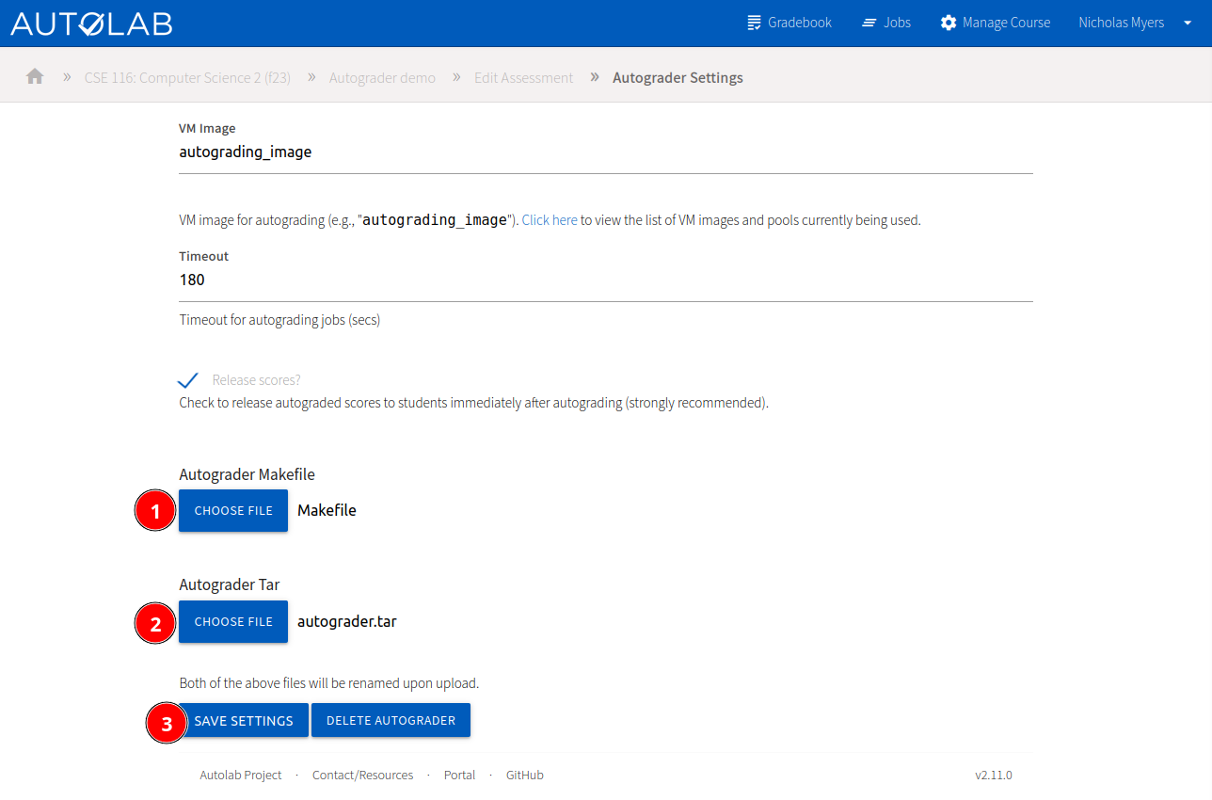This screenshot has height=800, width=1212.
Task: Open the Jobs page in the navbar
Action: (886, 23)
